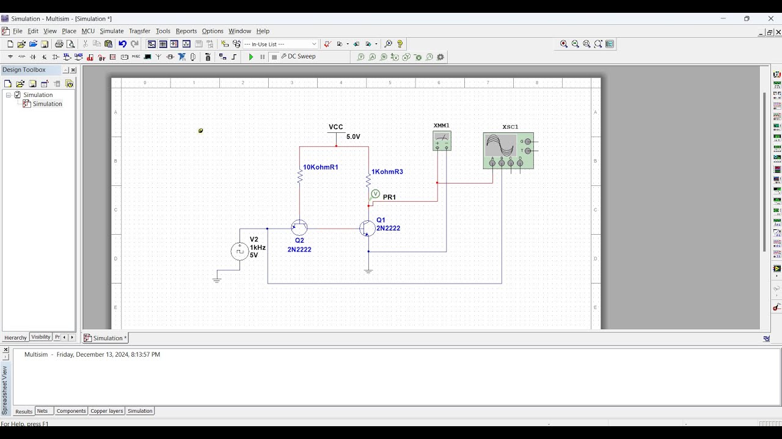The height and width of the screenshot is (439, 782).
Task: Open the Help question-mark icon
Action: (400, 44)
